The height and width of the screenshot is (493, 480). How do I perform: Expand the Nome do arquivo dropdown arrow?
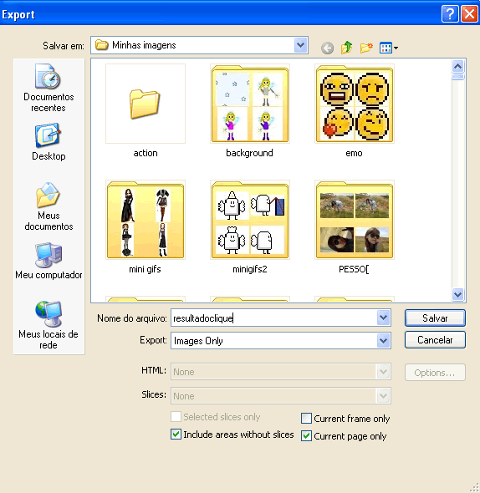(x=383, y=318)
